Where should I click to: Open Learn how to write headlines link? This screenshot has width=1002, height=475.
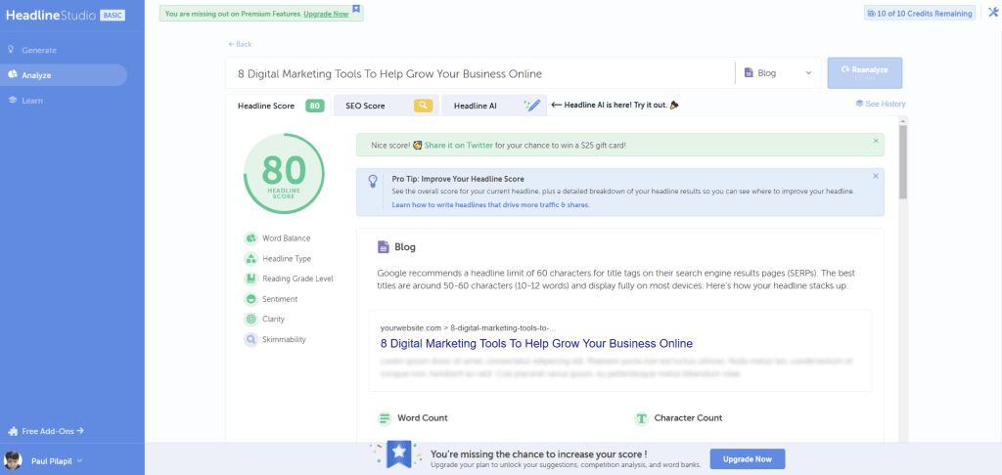click(491, 205)
